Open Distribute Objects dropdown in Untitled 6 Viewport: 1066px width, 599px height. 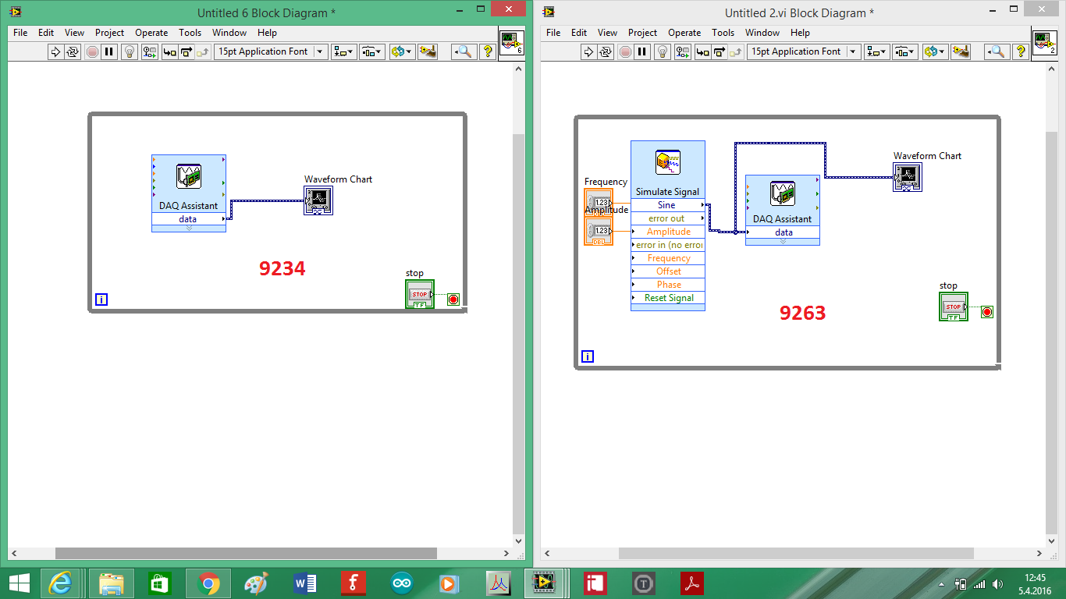coord(372,51)
